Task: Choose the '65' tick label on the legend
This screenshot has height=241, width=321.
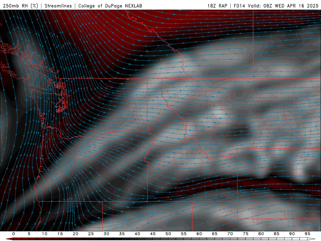Action: [215, 234]
